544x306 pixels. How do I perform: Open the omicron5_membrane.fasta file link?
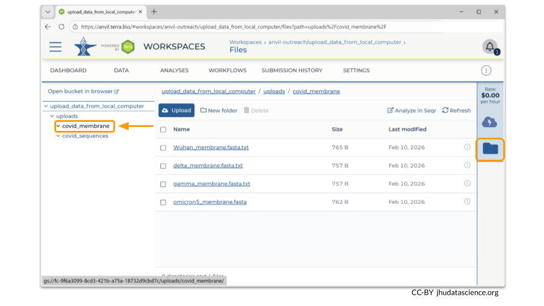[210, 202]
